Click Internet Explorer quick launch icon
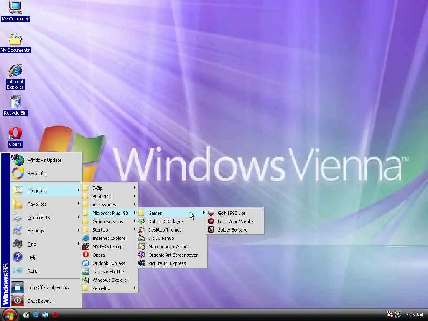This screenshot has width=428, height=321. (x=36, y=315)
